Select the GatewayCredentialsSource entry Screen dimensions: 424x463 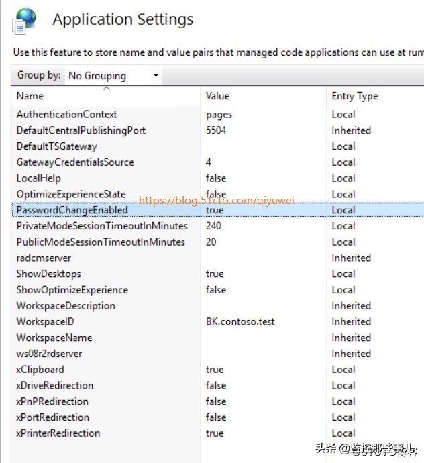218,162
